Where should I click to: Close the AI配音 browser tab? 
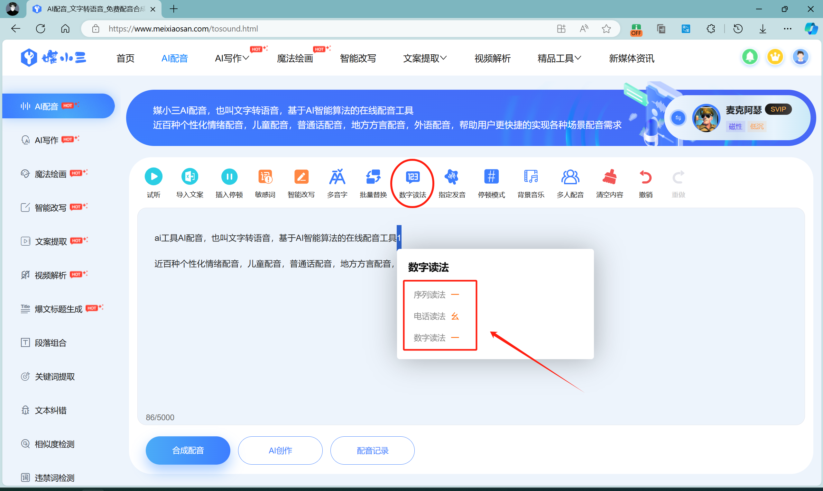(x=153, y=9)
